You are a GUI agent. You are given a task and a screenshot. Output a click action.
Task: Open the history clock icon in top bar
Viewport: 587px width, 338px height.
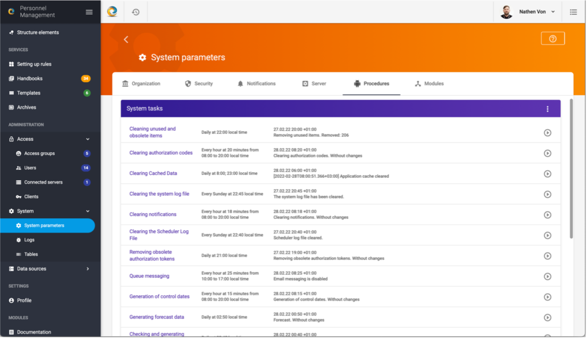(x=136, y=12)
